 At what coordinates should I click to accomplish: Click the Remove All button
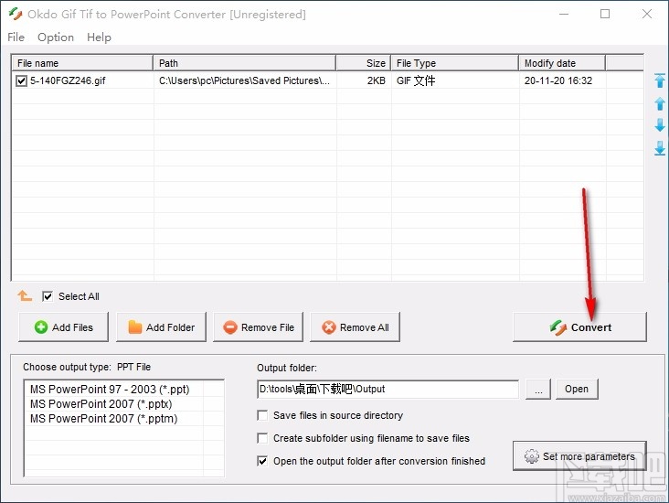[355, 327]
